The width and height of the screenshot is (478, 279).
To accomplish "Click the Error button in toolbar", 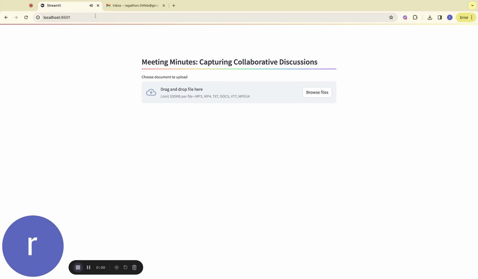I will click(x=466, y=18).
